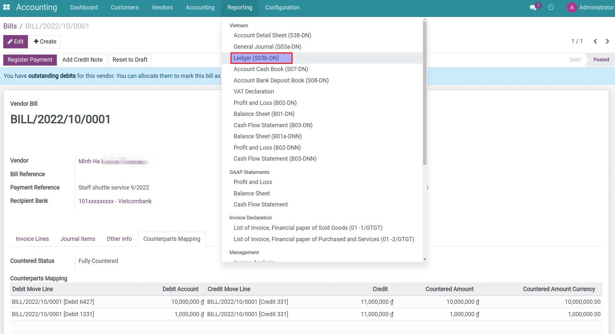Open the recipient bank Vietcombank link

[x=115, y=201]
